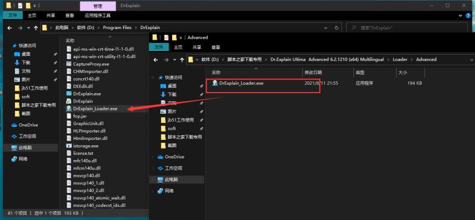Image resolution: width=475 pixels, height=220 pixels.
Task: Open 文件 menu in Advanced window
Action: click(x=159, y=47)
